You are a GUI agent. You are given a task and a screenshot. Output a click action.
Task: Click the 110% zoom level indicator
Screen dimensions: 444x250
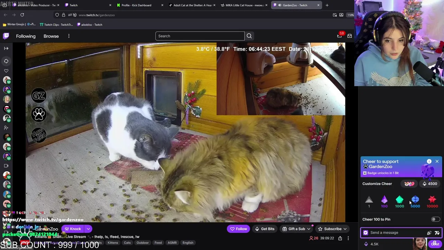coord(351,15)
